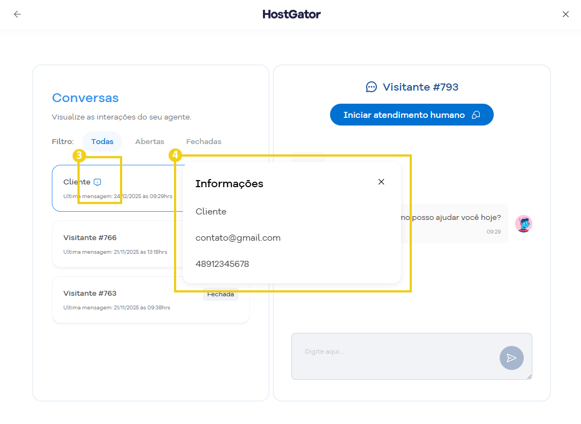Click the message box resize handle

529,376
